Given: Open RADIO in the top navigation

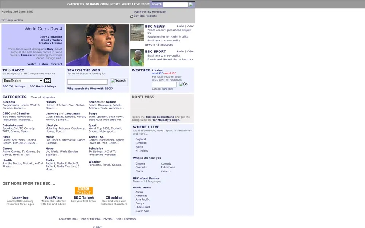Looking at the screenshot, I should click(95, 4).
